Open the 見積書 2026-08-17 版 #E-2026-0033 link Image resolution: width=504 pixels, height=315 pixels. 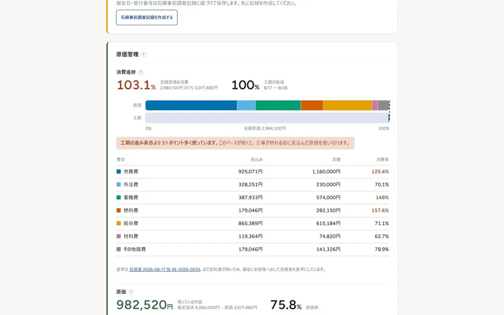tap(165, 269)
